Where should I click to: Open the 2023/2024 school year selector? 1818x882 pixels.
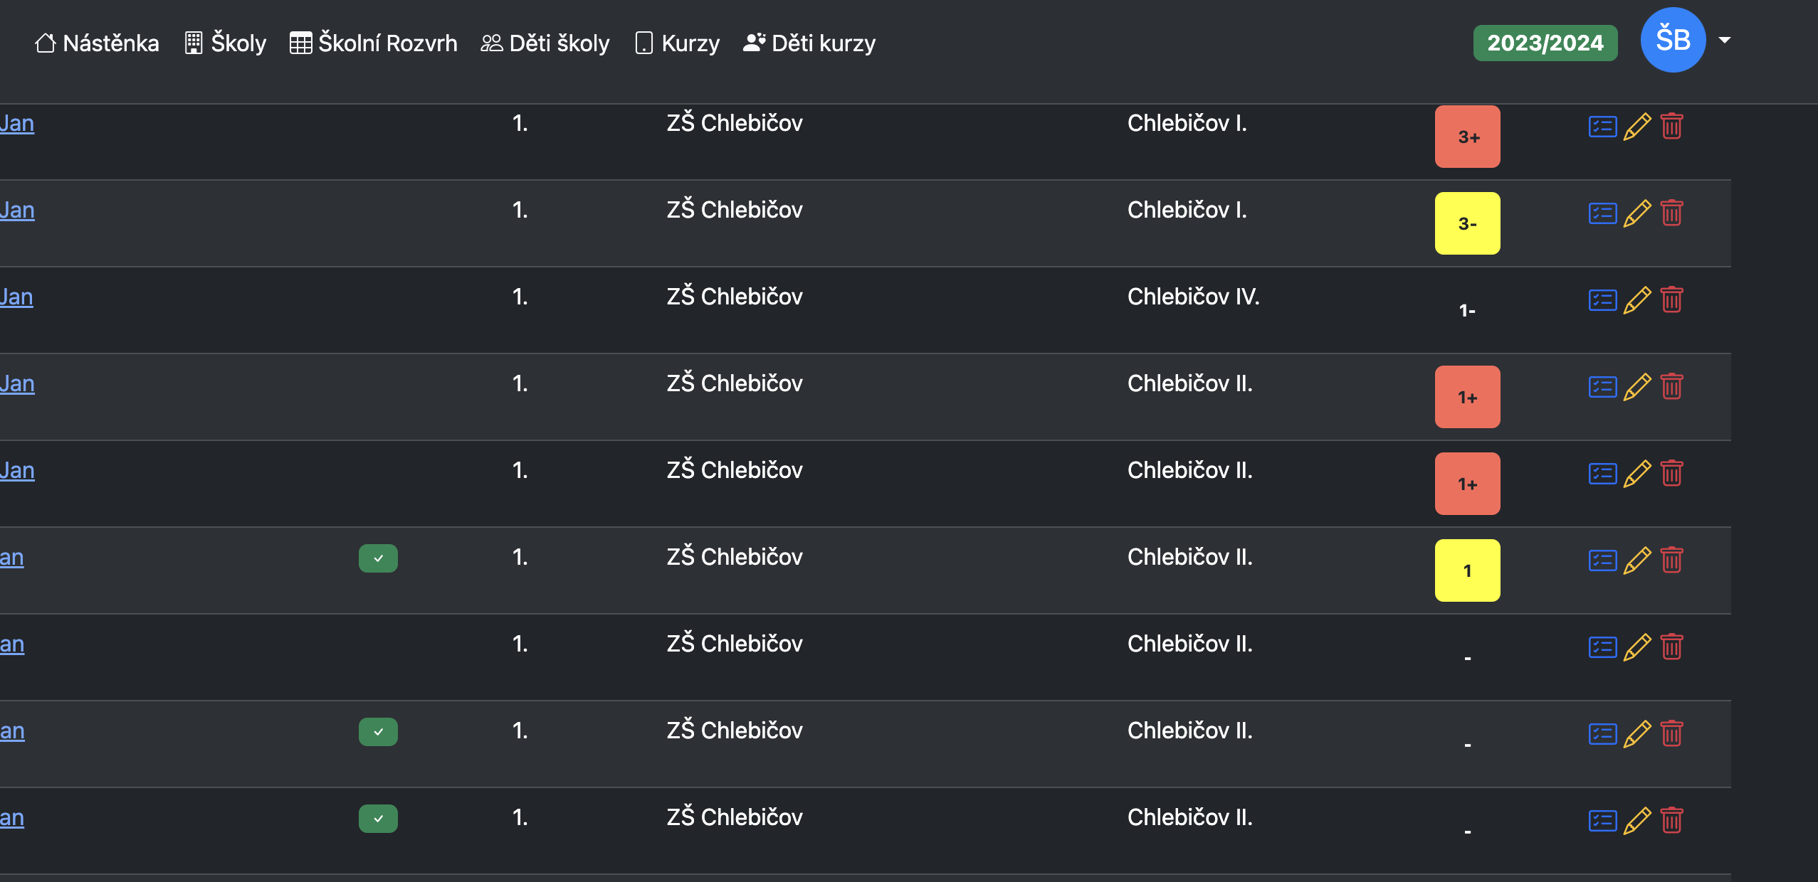tap(1545, 43)
